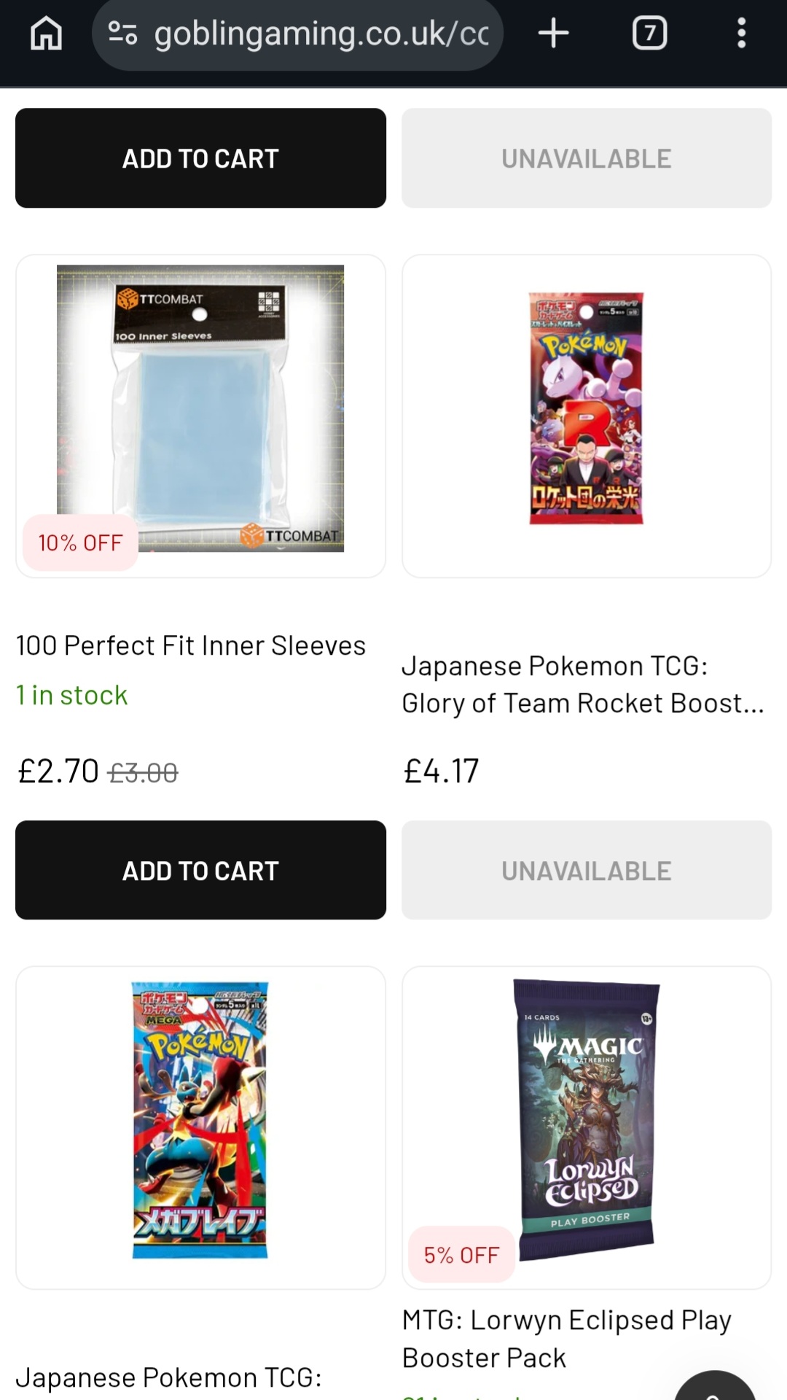This screenshot has height=1400, width=787.
Task: Tap the browser home icon
Action: point(46,34)
